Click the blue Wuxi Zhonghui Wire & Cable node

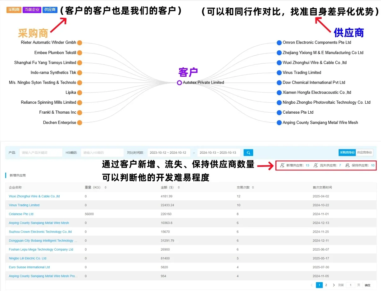[279, 63]
